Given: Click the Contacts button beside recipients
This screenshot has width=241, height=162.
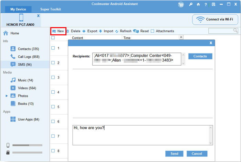Looking at the screenshot, I should tap(200, 56).
